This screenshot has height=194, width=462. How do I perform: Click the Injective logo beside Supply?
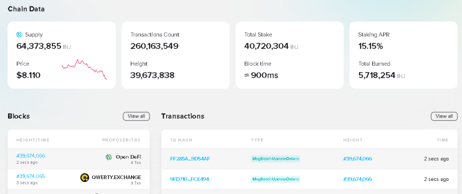tap(20, 35)
